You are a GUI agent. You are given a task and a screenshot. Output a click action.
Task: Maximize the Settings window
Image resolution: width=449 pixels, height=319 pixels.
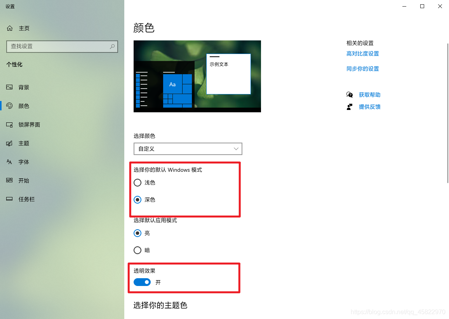[x=422, y=6]
